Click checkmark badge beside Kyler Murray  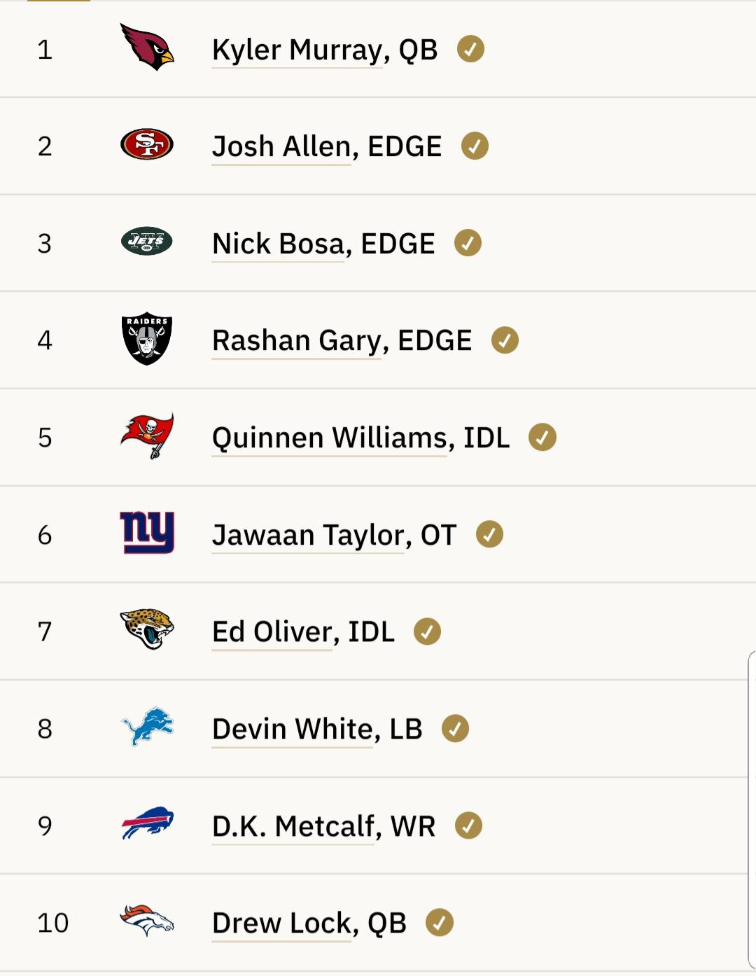pyautogui.click(x=470, y=49)
